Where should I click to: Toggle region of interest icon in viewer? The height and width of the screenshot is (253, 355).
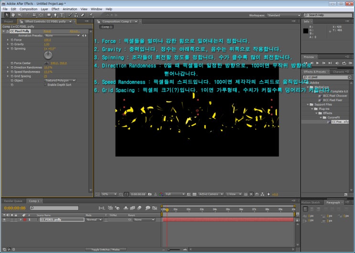(x=189, y=194)
